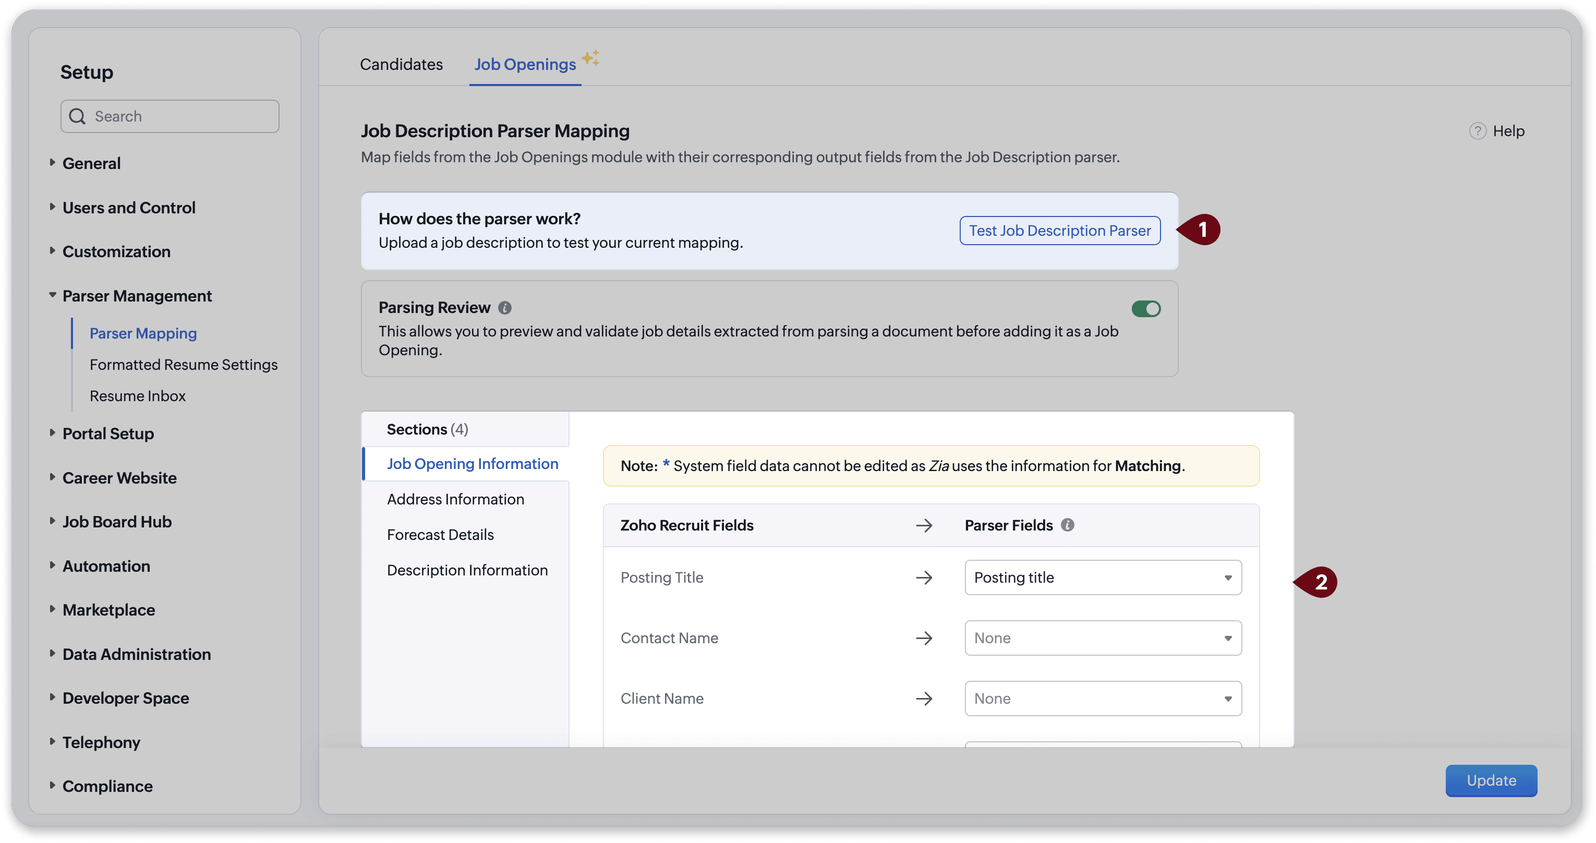Expand the Users and Control section
The width and height of the screenshot is (1596, 843).
click(128, 208)
